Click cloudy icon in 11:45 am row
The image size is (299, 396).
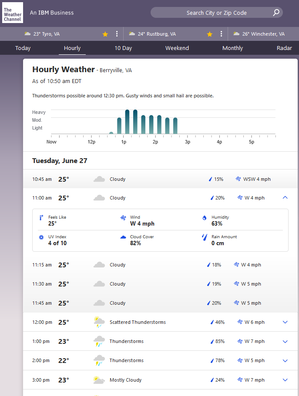coord(99,303)
